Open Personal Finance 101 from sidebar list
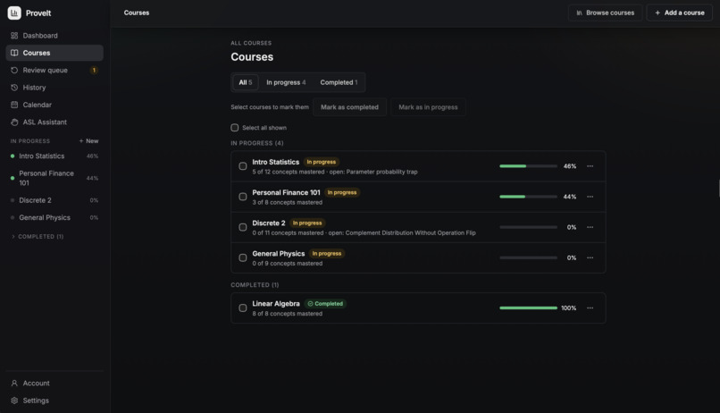Viewport: 720px width, 413px height. (54, 178)
